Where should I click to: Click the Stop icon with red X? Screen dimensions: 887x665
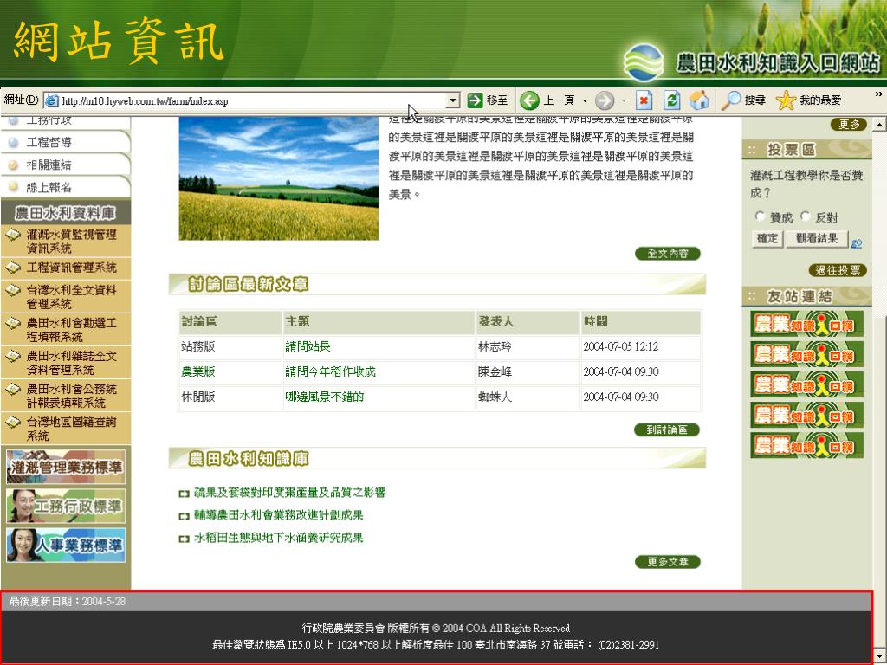click(x=644, y=100)
